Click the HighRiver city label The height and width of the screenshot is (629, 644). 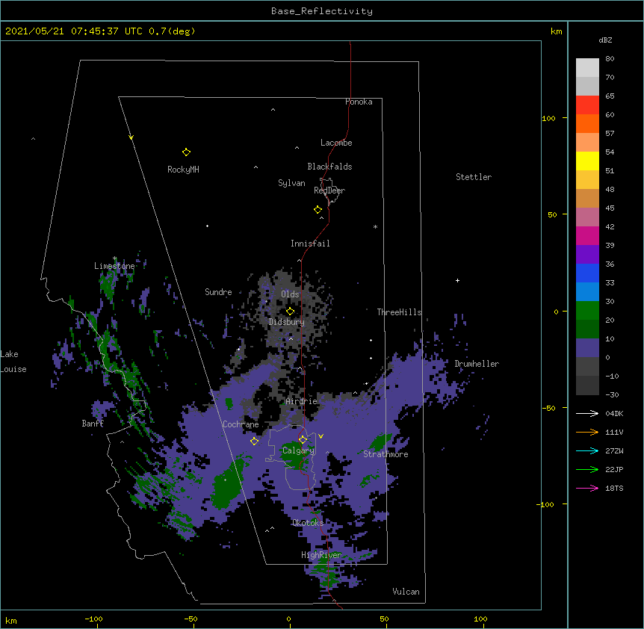coord(321,555)
